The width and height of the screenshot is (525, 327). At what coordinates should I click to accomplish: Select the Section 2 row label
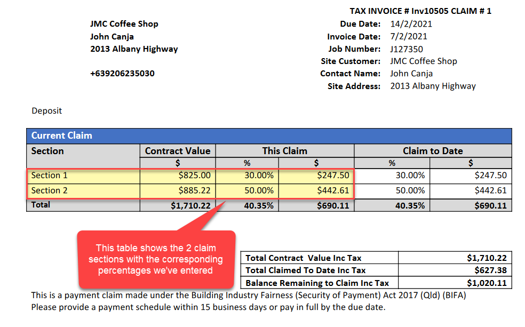50,190
